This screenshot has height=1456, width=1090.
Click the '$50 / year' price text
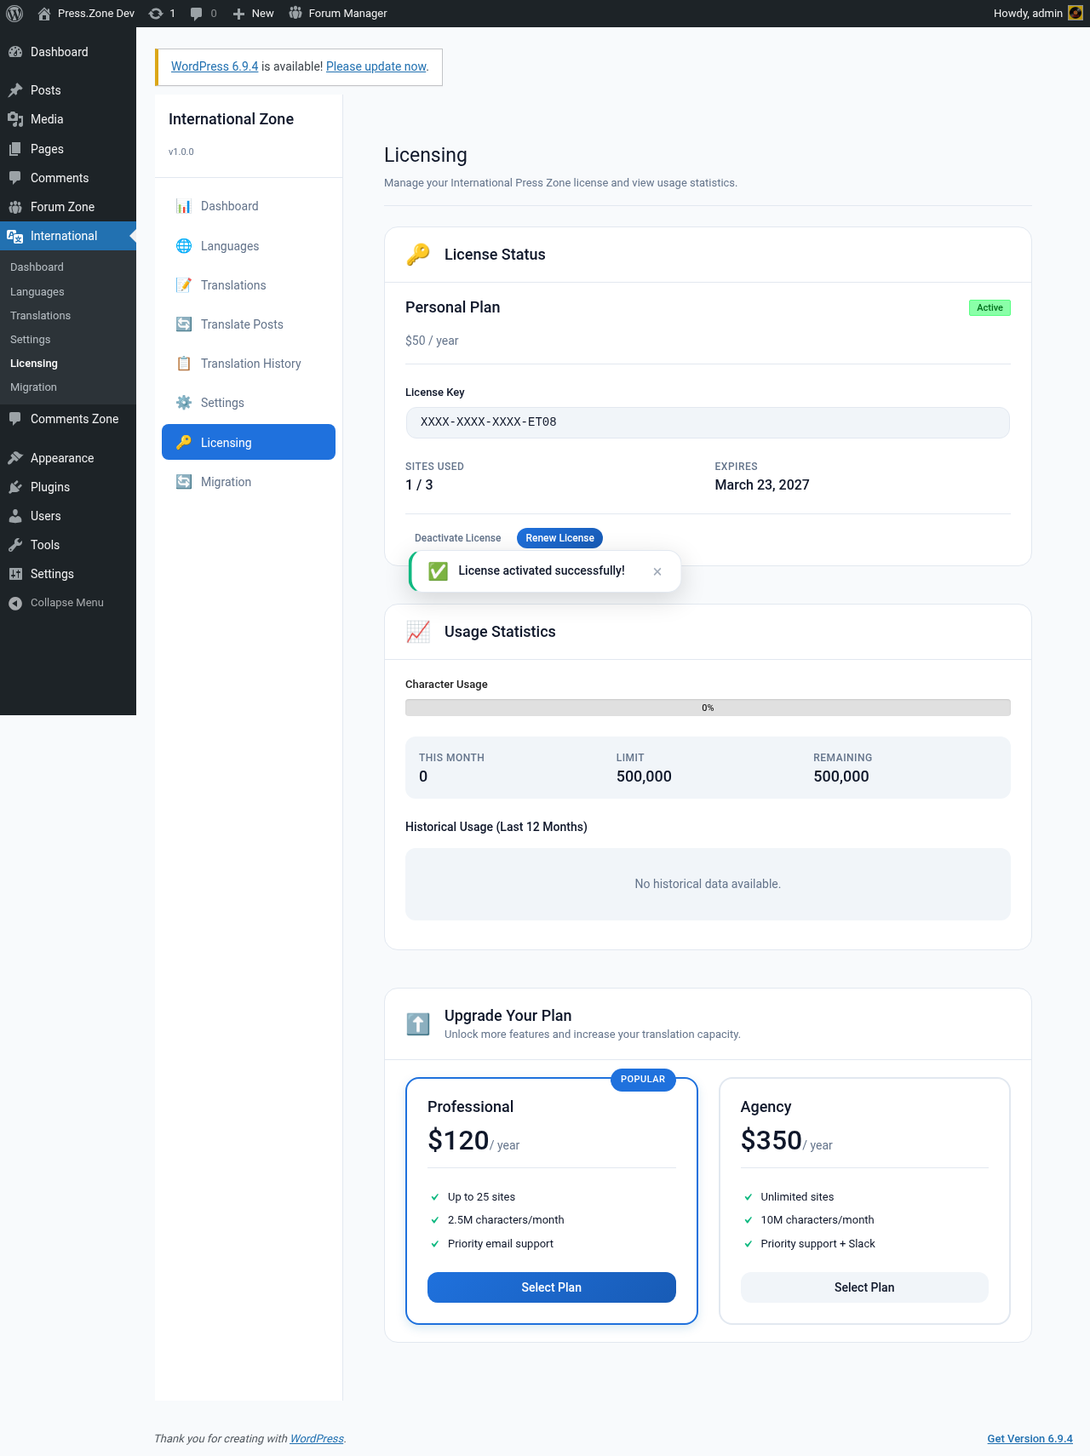[x=432, y=341]
